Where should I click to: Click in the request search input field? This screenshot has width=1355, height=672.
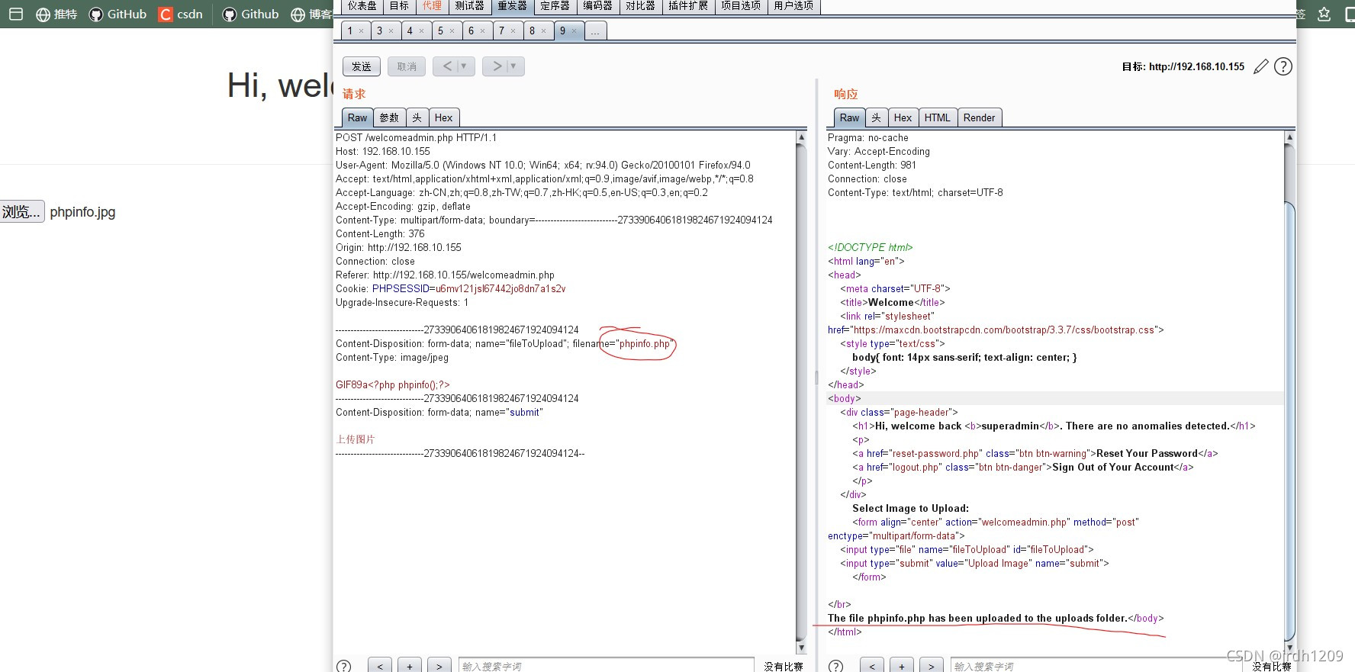606,666
